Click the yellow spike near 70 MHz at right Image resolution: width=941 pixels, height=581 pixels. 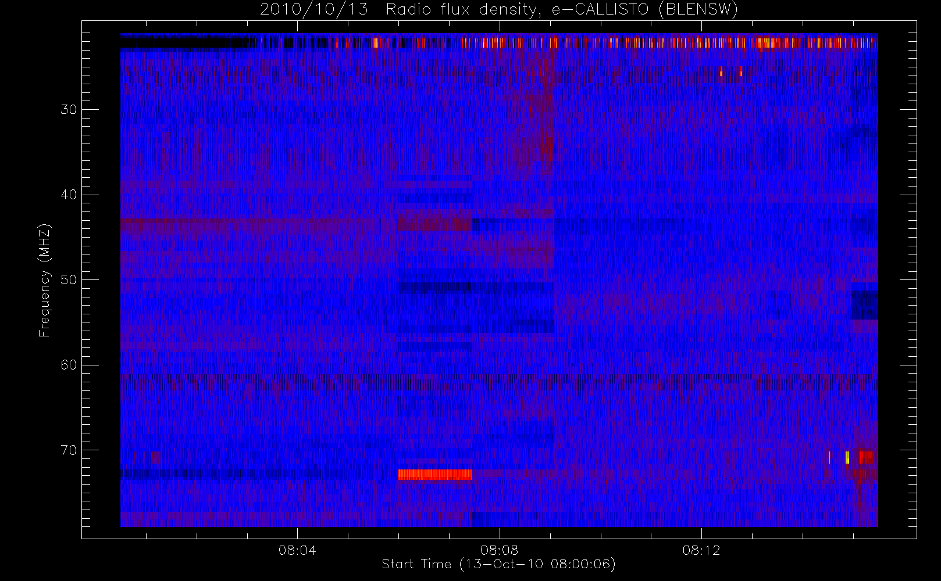(x=847, y=457)
